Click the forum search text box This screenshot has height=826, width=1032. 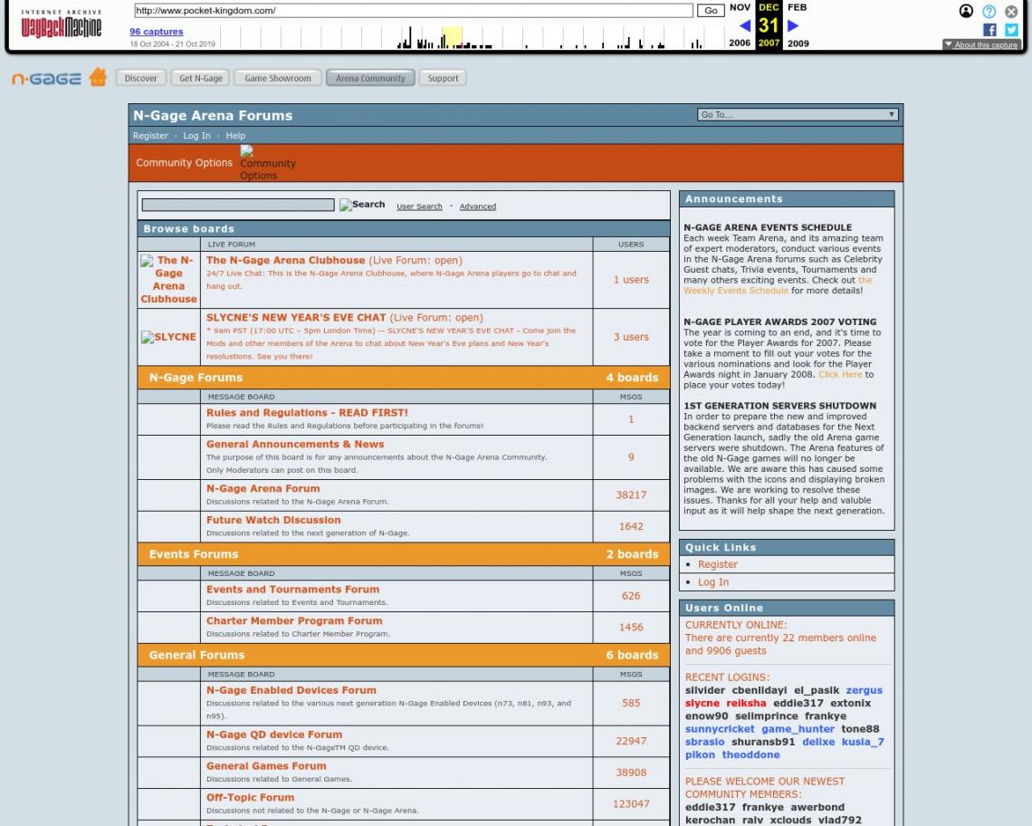(x=238, y=205)
